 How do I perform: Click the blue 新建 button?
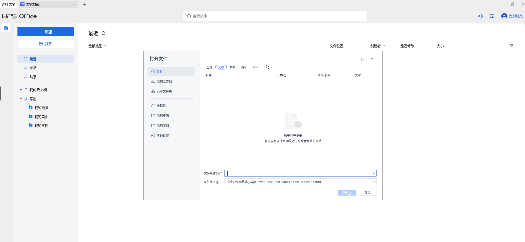46,32
